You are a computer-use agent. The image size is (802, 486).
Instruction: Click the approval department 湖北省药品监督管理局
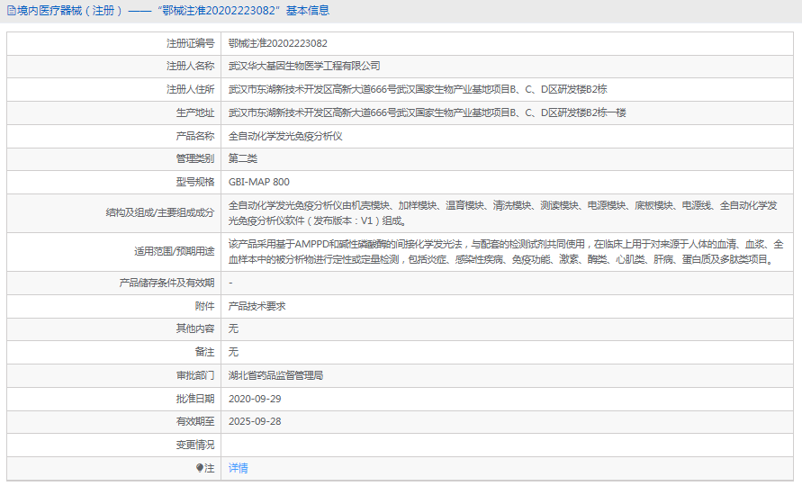tap(275, 375)
